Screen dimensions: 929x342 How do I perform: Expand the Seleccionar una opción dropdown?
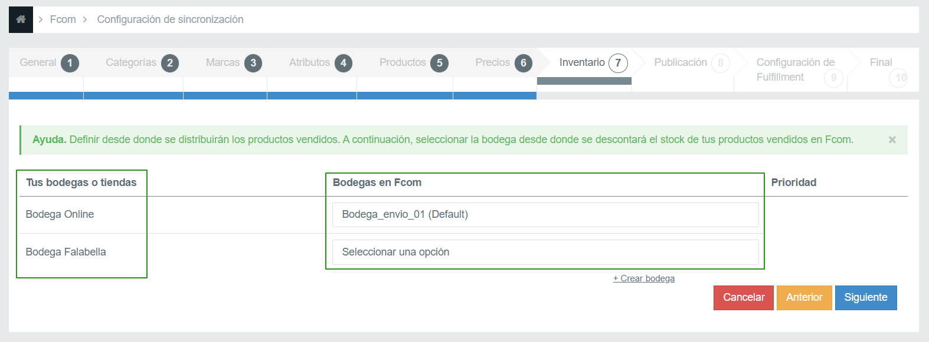545,253
